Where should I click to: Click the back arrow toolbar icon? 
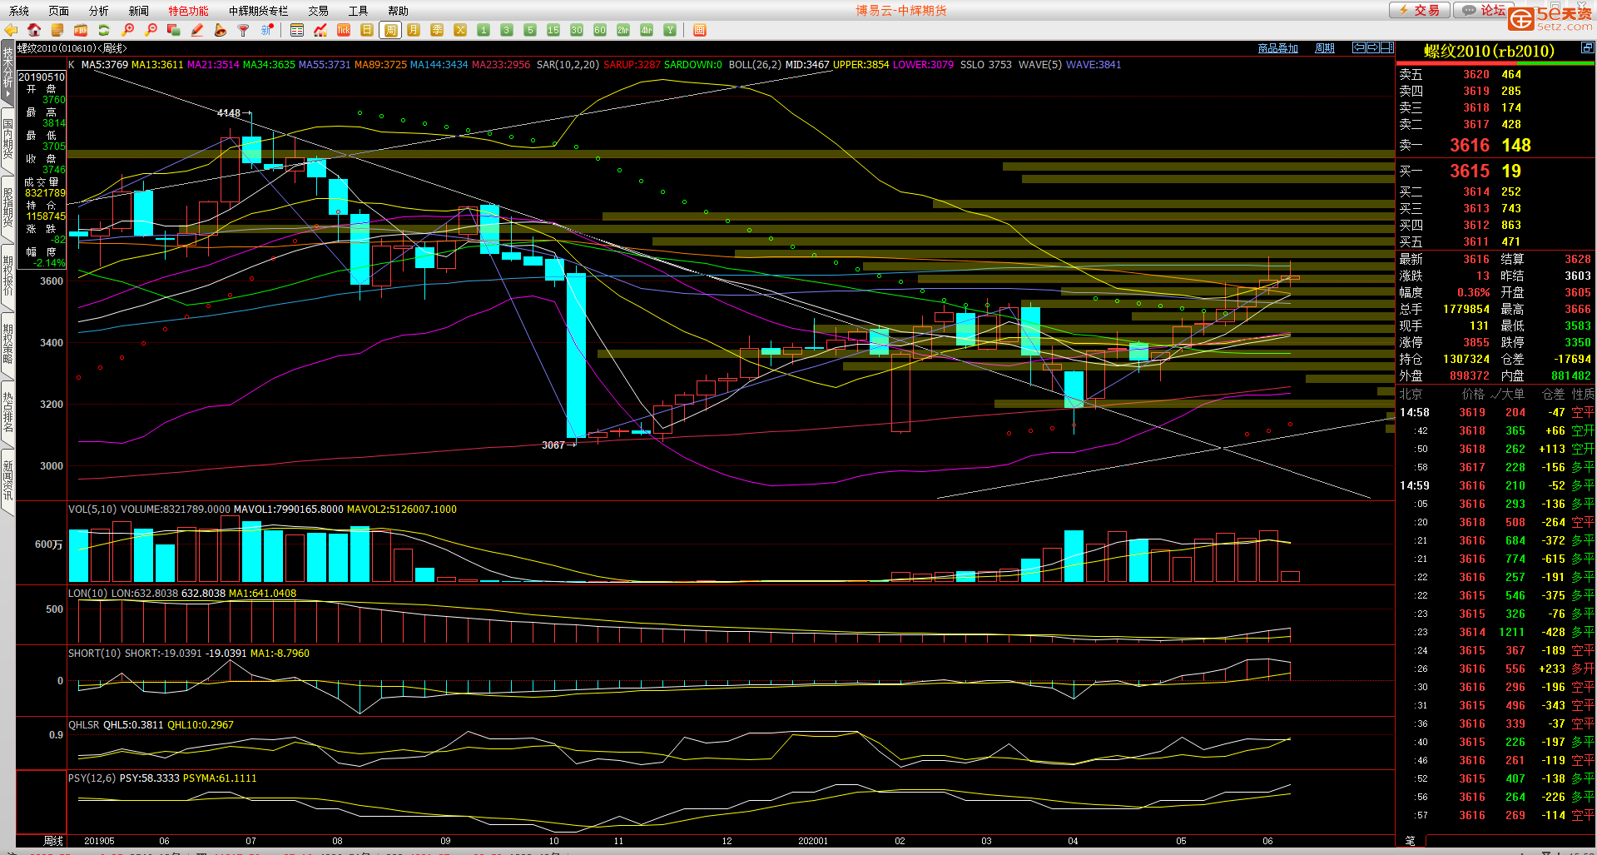pos(12,30)
